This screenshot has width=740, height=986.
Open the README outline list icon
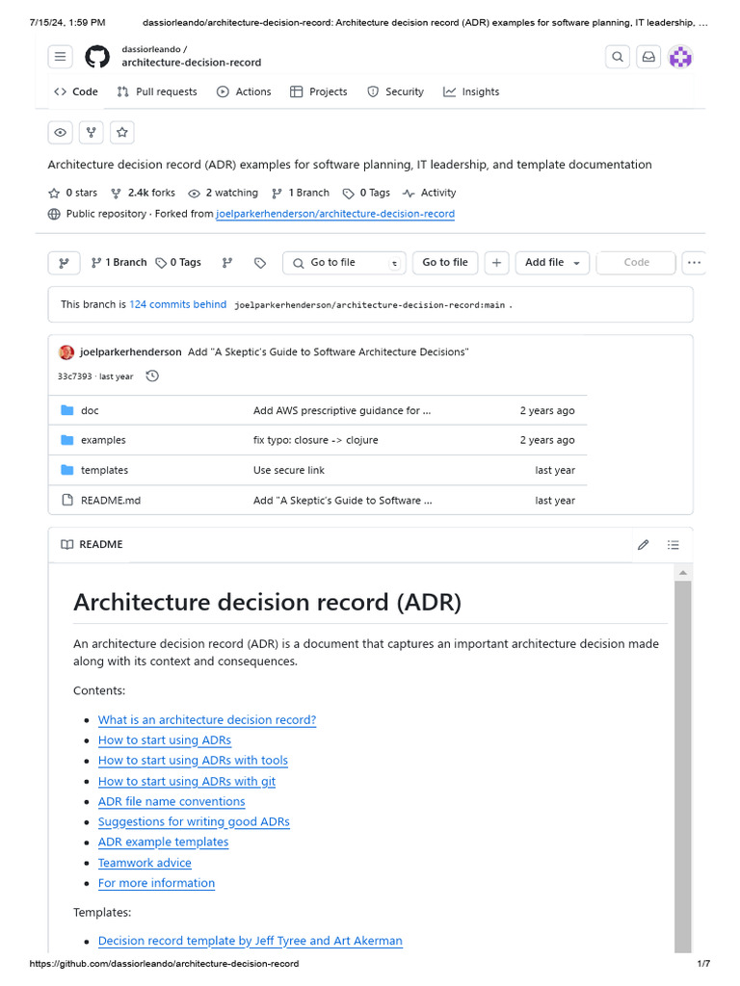[x=674, y=545]
